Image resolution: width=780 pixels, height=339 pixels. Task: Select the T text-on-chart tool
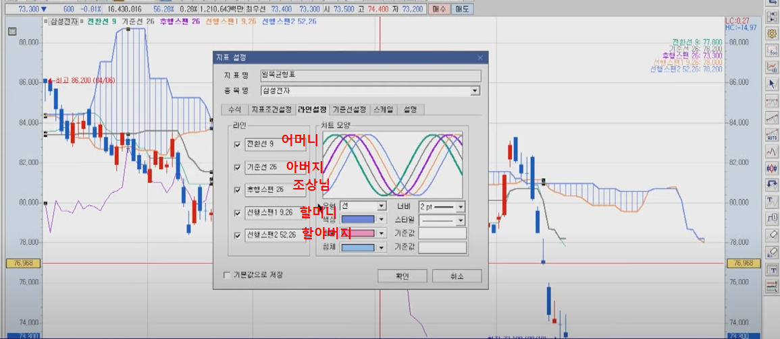click(773, 202)
